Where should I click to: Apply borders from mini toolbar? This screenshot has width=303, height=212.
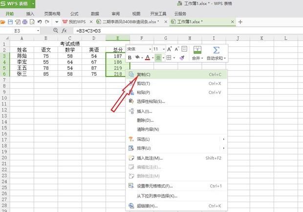[x=169, y=58]
